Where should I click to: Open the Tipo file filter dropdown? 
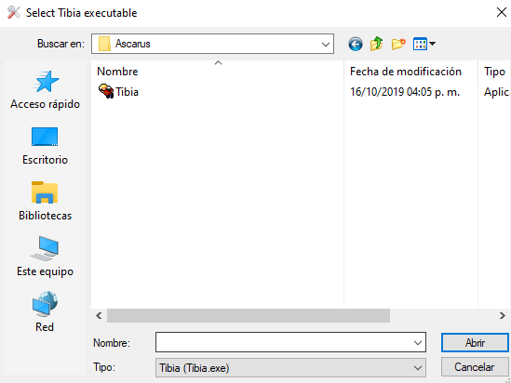coord(290,368)
